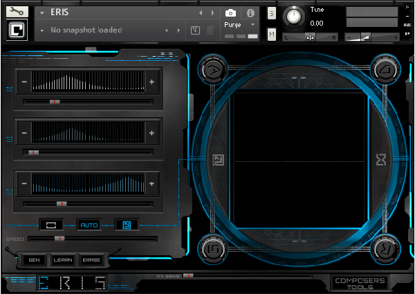Click the AUX button at right edge

[x=407, y=25]
